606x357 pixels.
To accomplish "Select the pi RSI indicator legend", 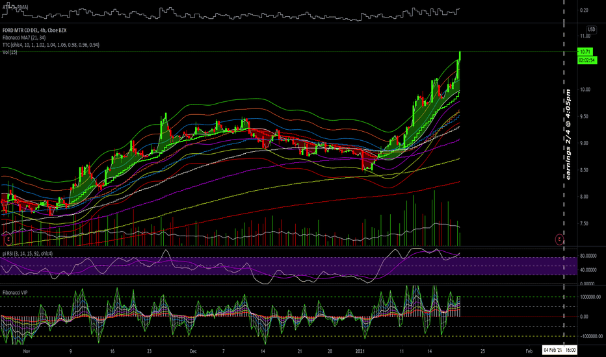I will (x=27, y=254).
